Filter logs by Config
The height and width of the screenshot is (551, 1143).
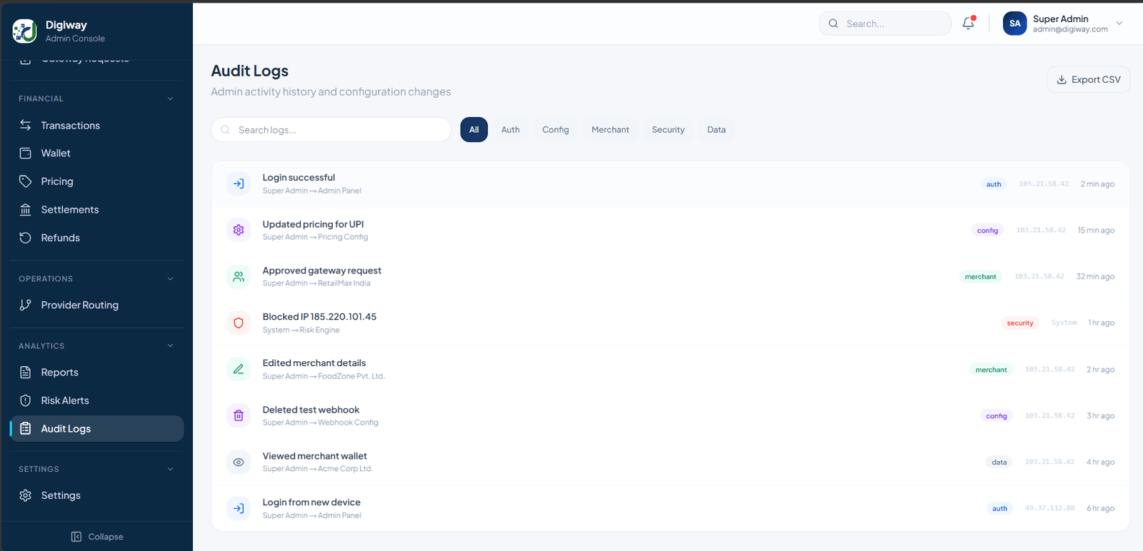coord(555,129)
